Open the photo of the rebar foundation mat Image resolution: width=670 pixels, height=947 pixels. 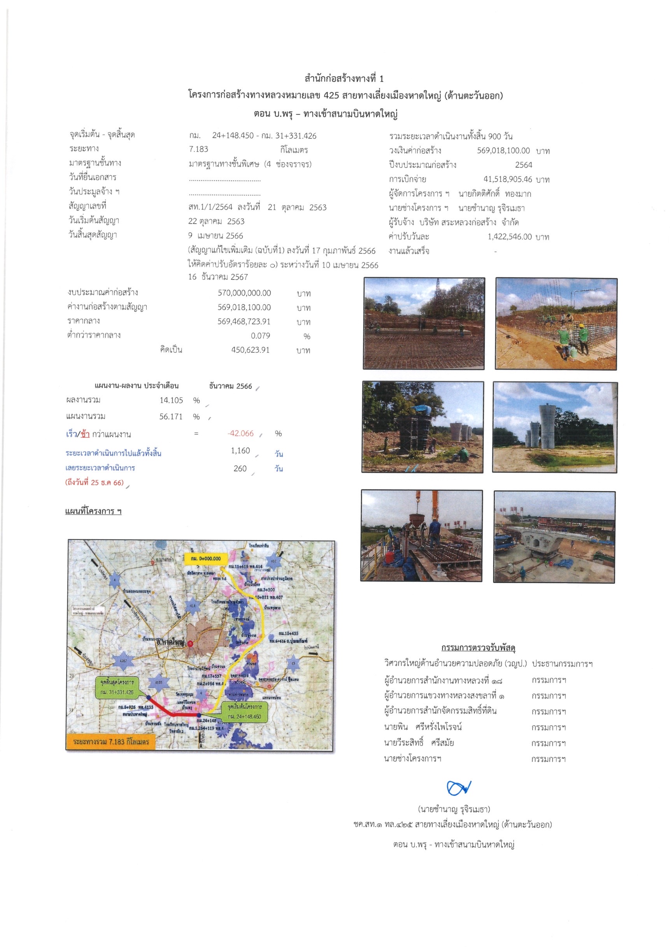(424, 323)
